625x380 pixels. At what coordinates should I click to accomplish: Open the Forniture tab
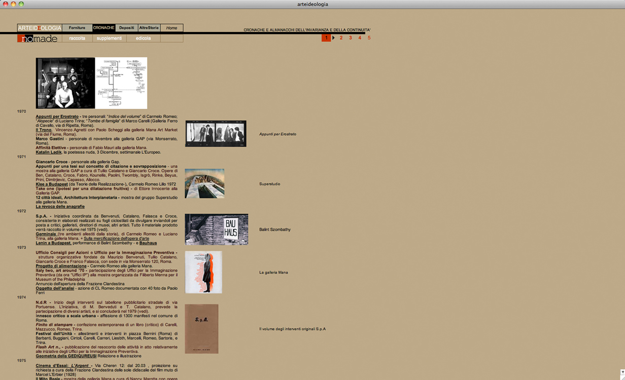(77, 28)
